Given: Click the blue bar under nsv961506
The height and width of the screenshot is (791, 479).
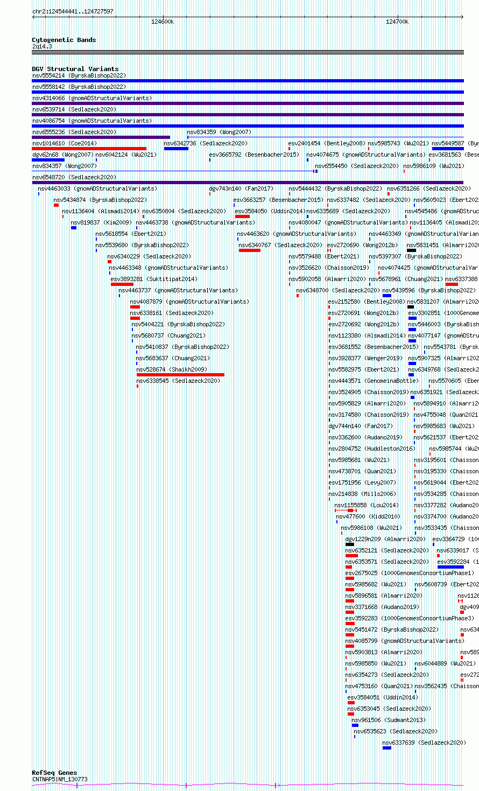Looking at the screenshot, I should coord(355,725).
